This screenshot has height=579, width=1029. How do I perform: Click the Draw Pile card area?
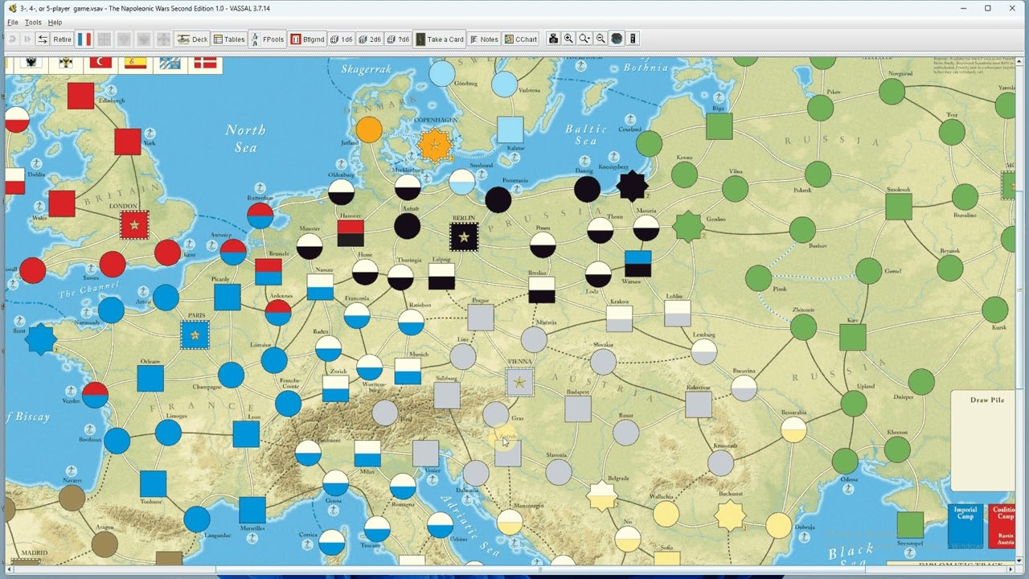pyautogui.click(x=983, y=441)
